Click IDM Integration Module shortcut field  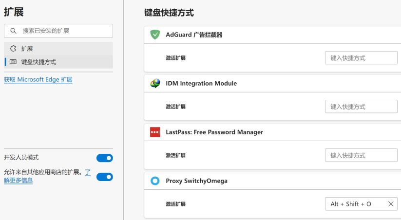click(x=361, y=107)
